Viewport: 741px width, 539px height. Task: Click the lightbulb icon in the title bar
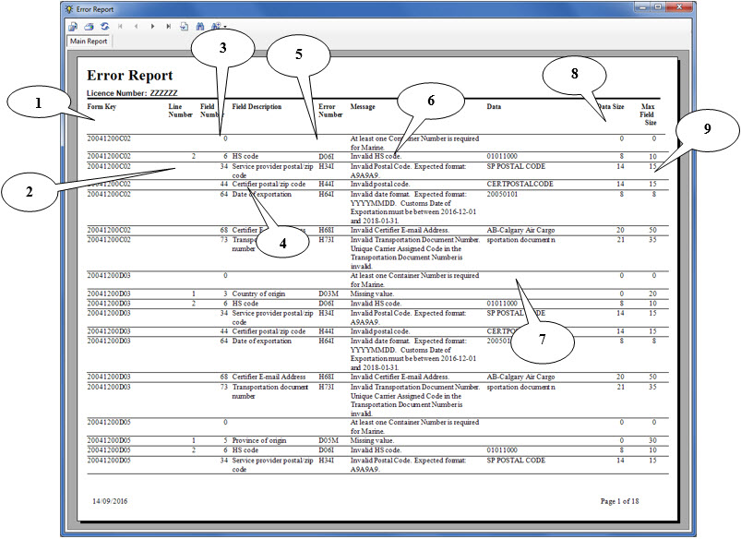click(x=69, y=9)
